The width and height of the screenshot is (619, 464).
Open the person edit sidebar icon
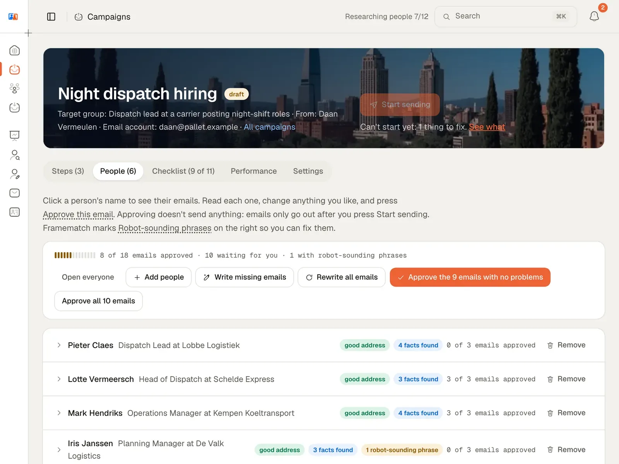pyautogui.click(x=14, y=174)
